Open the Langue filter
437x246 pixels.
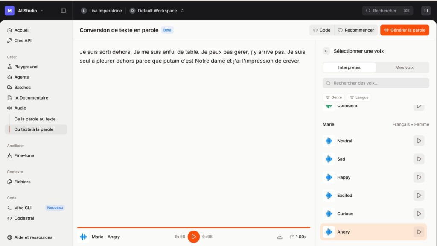coord(359,97)
